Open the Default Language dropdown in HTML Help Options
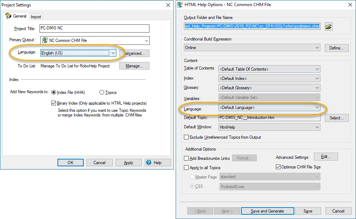Image resolution: width=356 pixels, height=219 pixels. coord(269,108)
